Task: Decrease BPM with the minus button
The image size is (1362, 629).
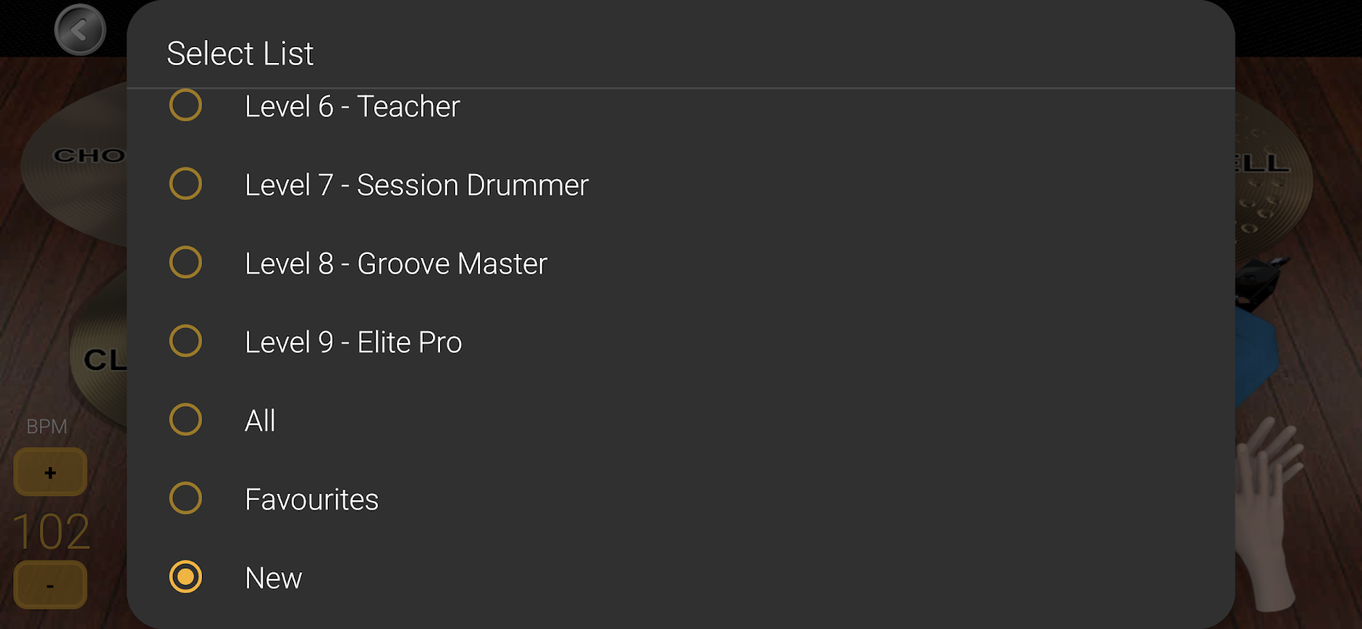Action: point(50,585)
